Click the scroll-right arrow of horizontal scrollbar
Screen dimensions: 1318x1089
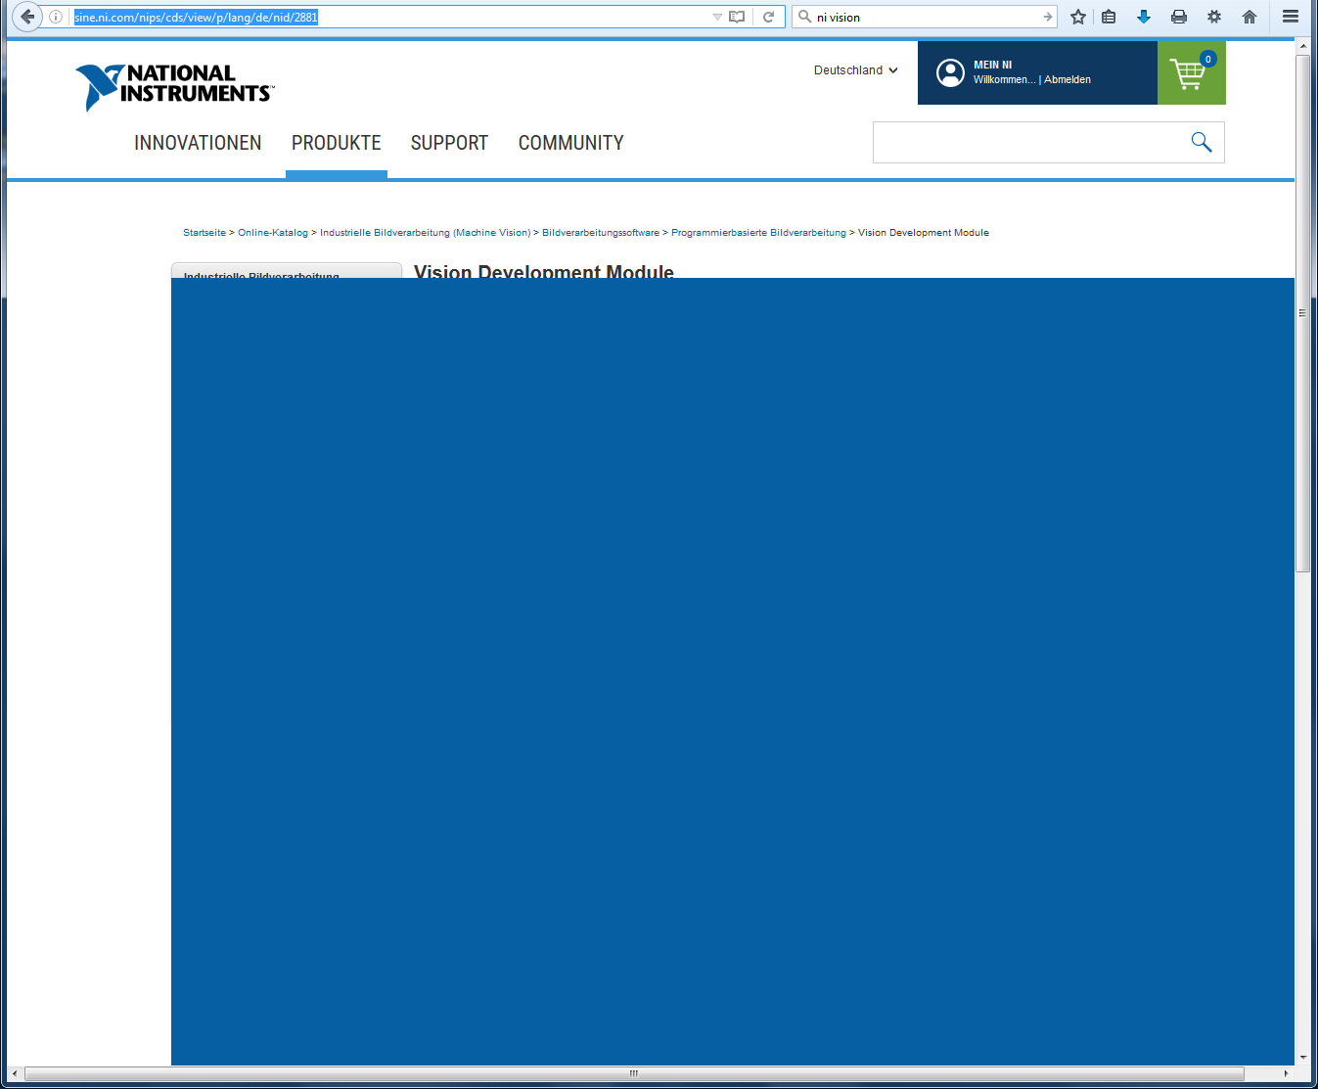coord(1286,1073)
